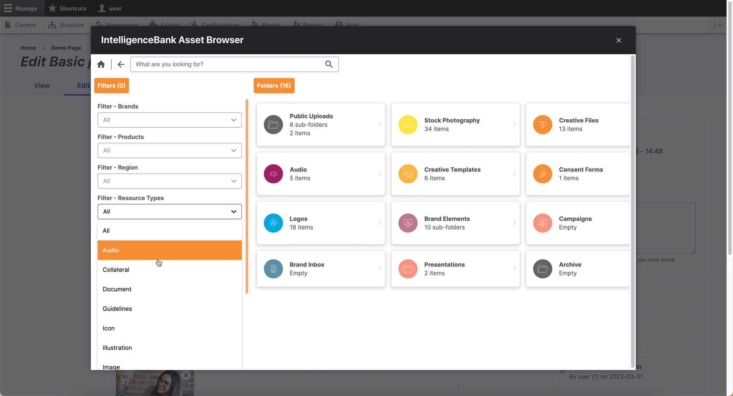Go to Asset Browser home icon
Viewport: 733px width, 396px height.
tap(101, 64)
